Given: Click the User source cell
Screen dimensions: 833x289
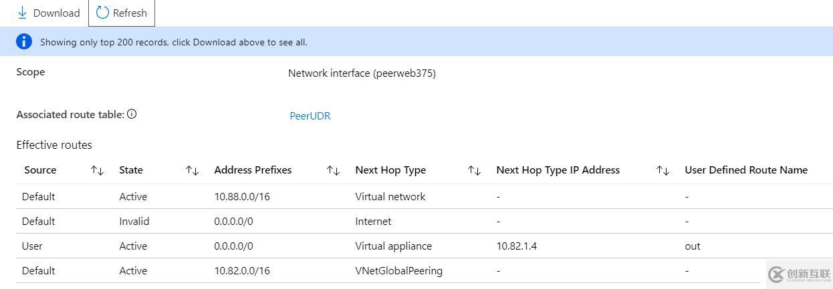Looking at the screenshot, I should pos(32,246).
